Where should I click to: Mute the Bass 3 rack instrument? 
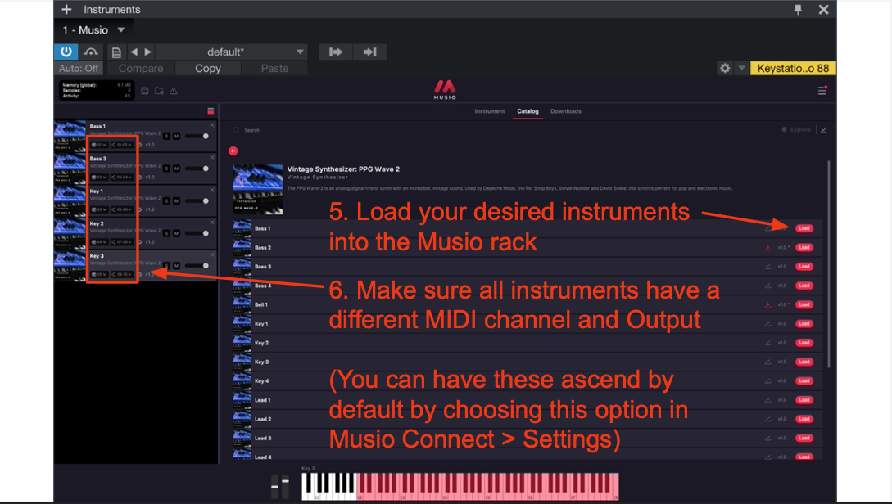176,169
